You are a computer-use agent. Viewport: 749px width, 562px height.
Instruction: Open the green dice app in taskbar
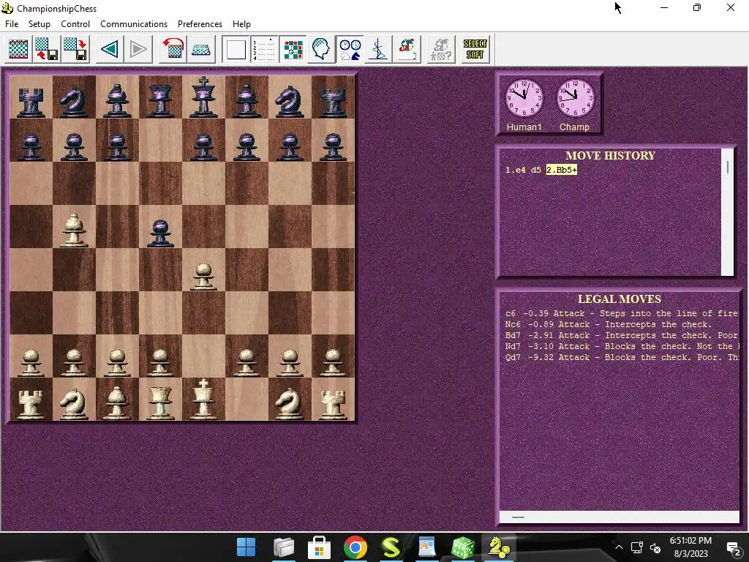pyautogui.click(x=462, y=547)
